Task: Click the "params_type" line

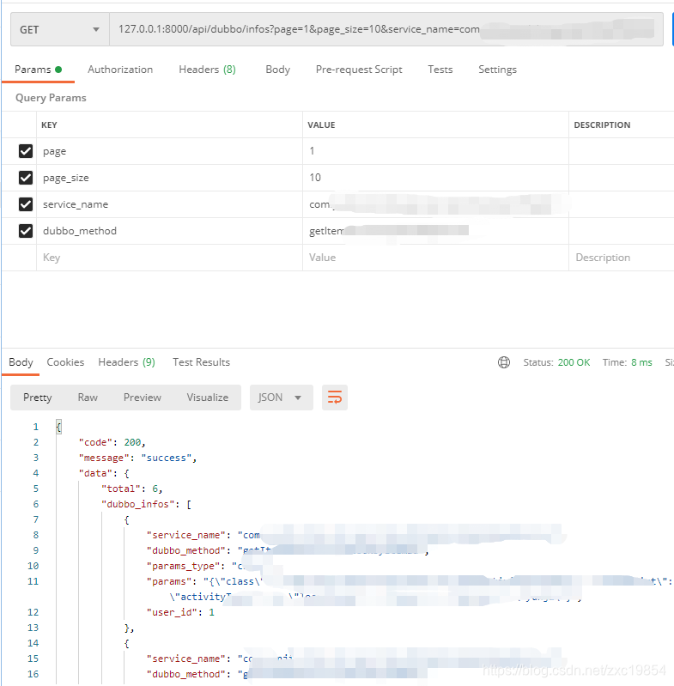Action: [x=195, y=566]
